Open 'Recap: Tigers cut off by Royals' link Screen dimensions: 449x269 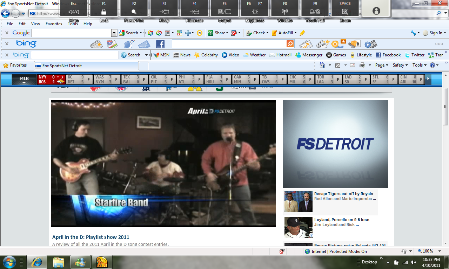click(x=343, y=194)
